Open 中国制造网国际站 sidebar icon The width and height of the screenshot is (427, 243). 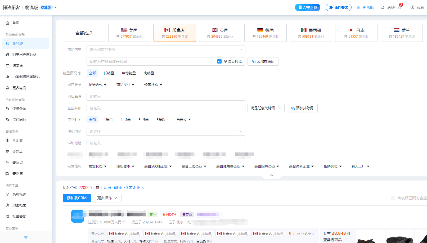(7, 77)
